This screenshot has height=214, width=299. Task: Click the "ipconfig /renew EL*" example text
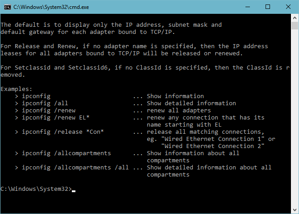(x=56, y=118)
